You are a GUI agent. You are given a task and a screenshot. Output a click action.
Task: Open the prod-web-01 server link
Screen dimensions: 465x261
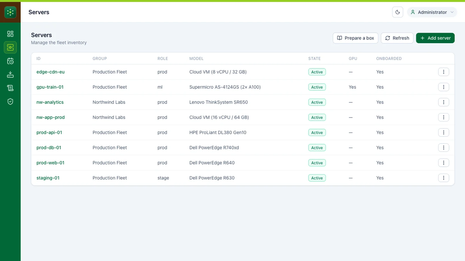pyautogui.click(x=50, y=163)
